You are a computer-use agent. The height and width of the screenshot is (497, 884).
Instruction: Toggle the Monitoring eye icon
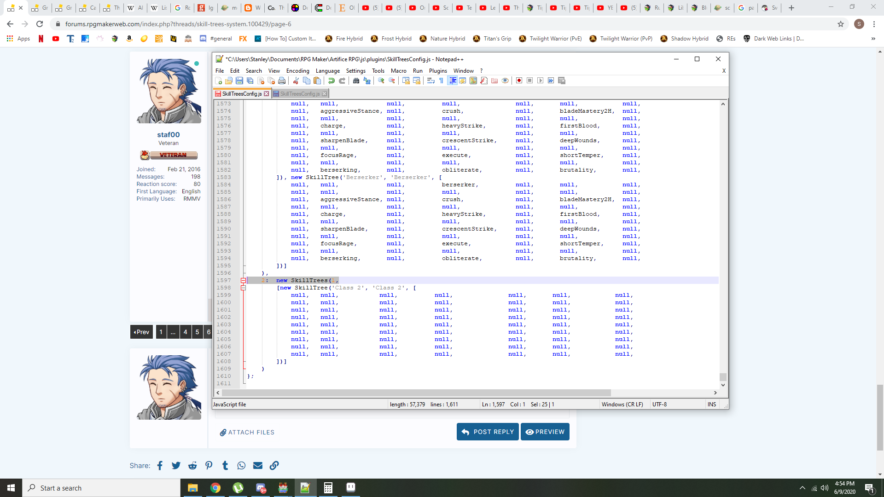505,81
